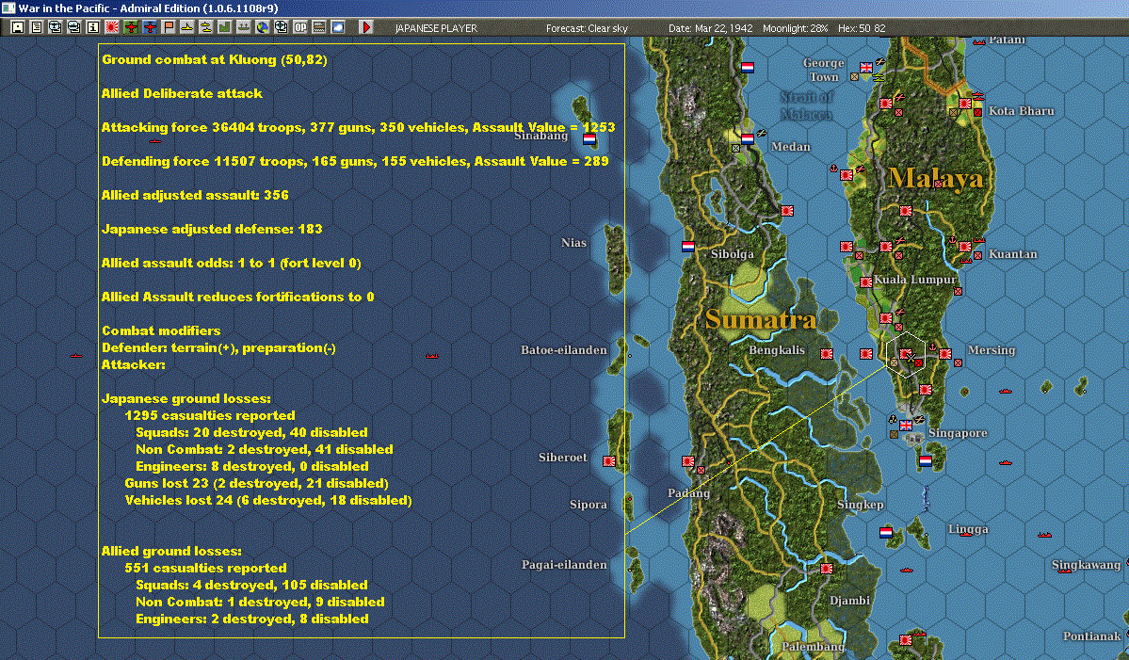The width and height of the screenshot is (1129, 660).
Task: Click the ship with arrows toolbar icon
Action: coord(243,27)
